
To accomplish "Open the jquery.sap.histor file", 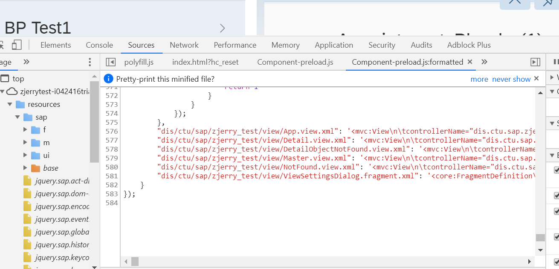I will (62, 245).
